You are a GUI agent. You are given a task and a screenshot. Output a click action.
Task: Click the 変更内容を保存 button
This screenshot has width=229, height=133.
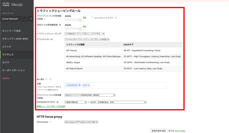click(158, 131)
